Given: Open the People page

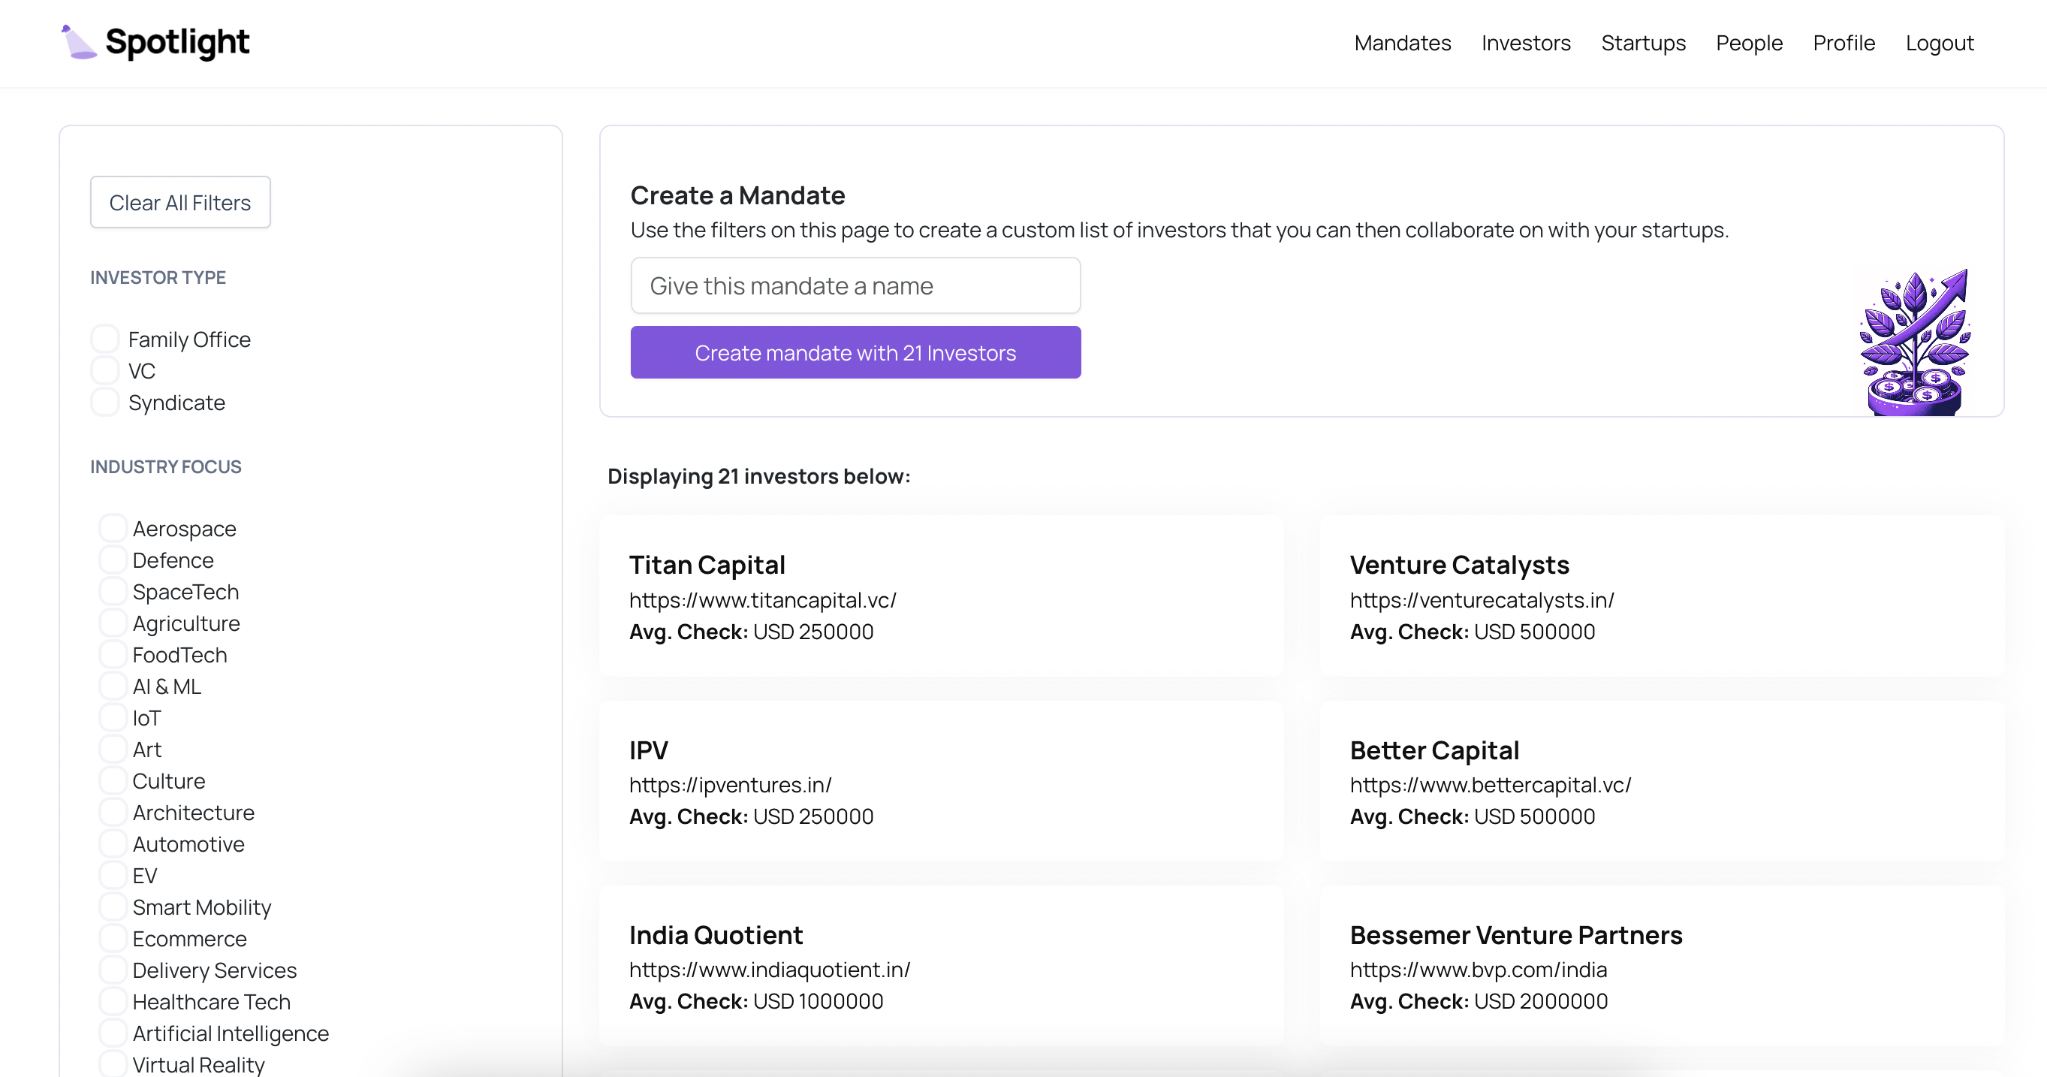Looking at the screenshot, I should (1748, 43).
